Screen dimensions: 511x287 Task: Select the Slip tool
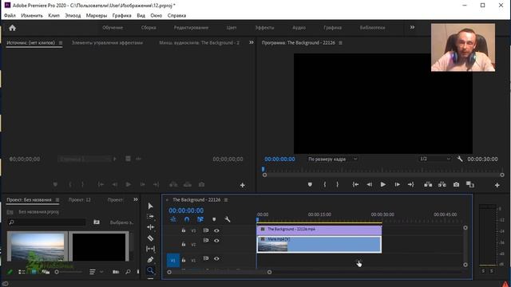point(150,249)
